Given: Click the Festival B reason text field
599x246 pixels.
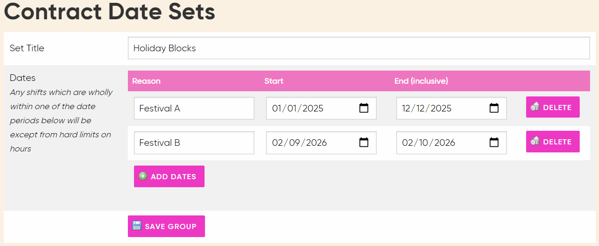Looking at the screenshot, I should [194, 143].
